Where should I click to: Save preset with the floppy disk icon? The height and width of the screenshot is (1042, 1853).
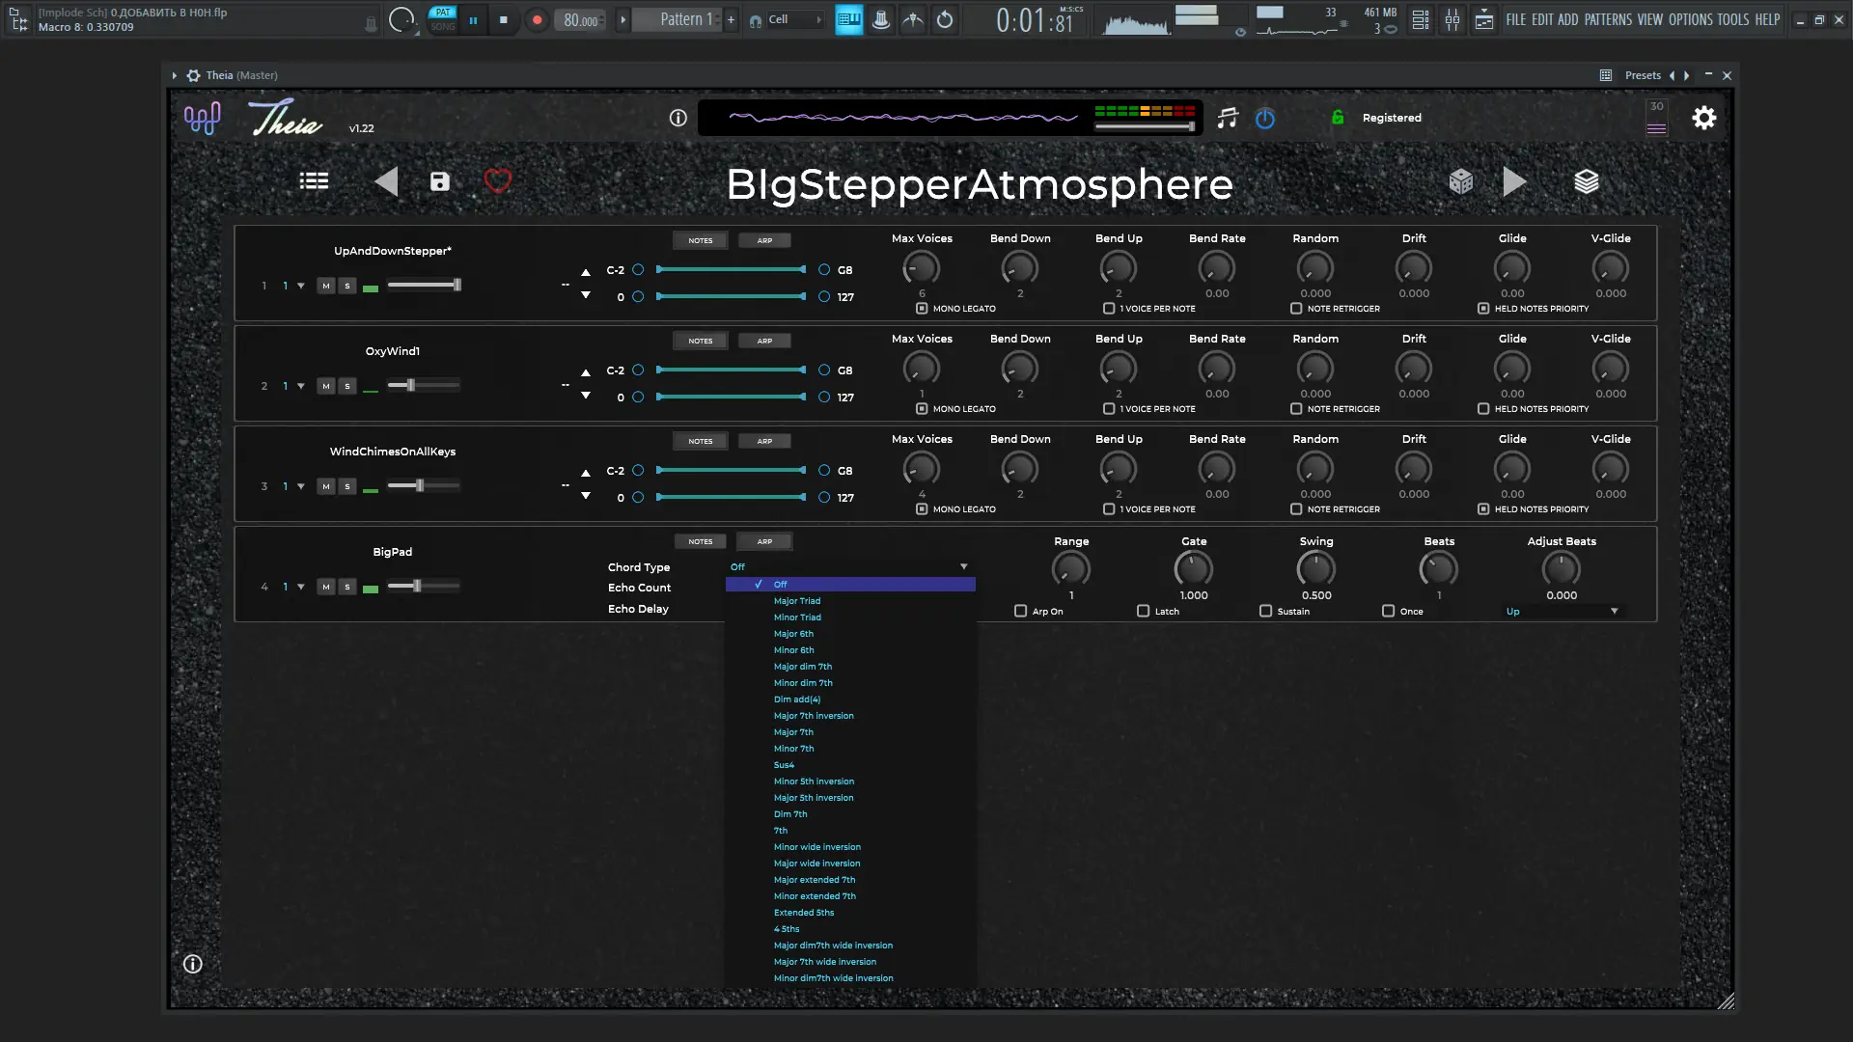(x=440, y=181)
